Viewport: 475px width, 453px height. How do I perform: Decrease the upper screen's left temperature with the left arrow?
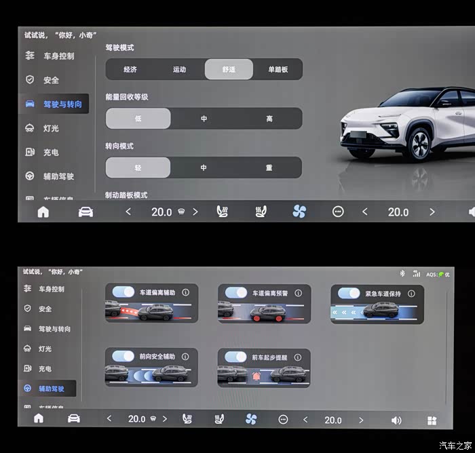[x=129, y=212]
